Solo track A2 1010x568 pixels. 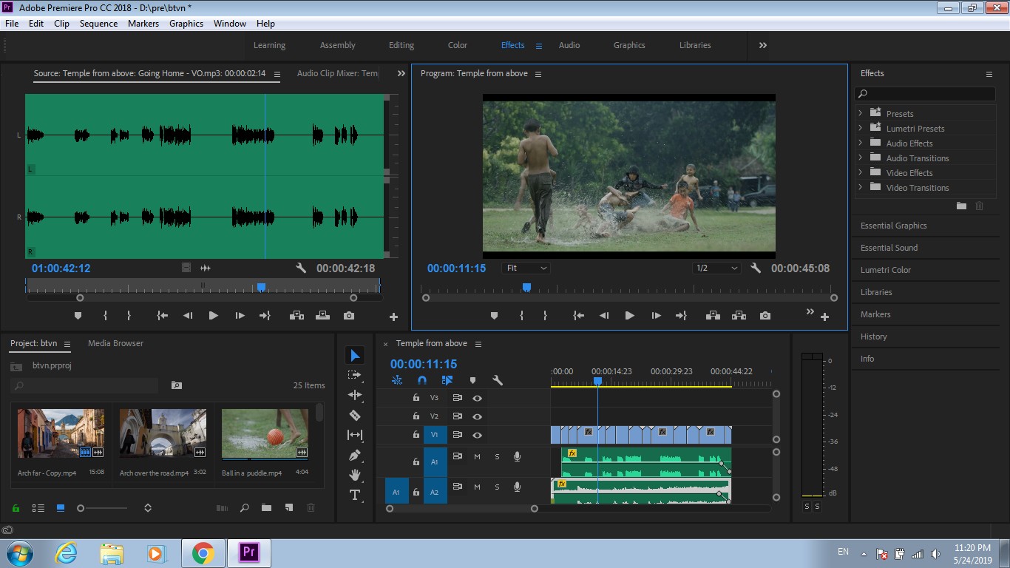[497, 487]
